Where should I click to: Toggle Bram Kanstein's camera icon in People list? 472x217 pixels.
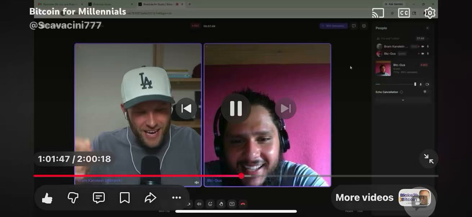click(423, 46)
